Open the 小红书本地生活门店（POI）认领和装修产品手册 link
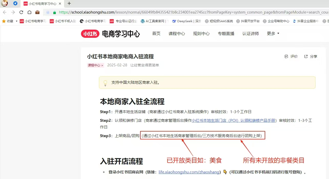 (x=234, y=120)
